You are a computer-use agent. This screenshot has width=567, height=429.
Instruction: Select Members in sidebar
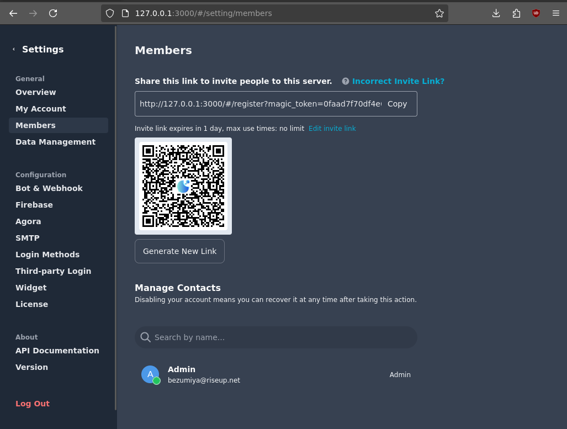[59, 125]
